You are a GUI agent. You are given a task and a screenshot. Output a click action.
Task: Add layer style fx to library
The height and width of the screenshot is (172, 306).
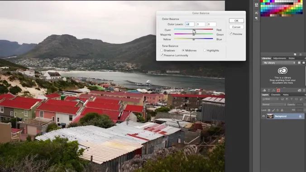(273, 91)
